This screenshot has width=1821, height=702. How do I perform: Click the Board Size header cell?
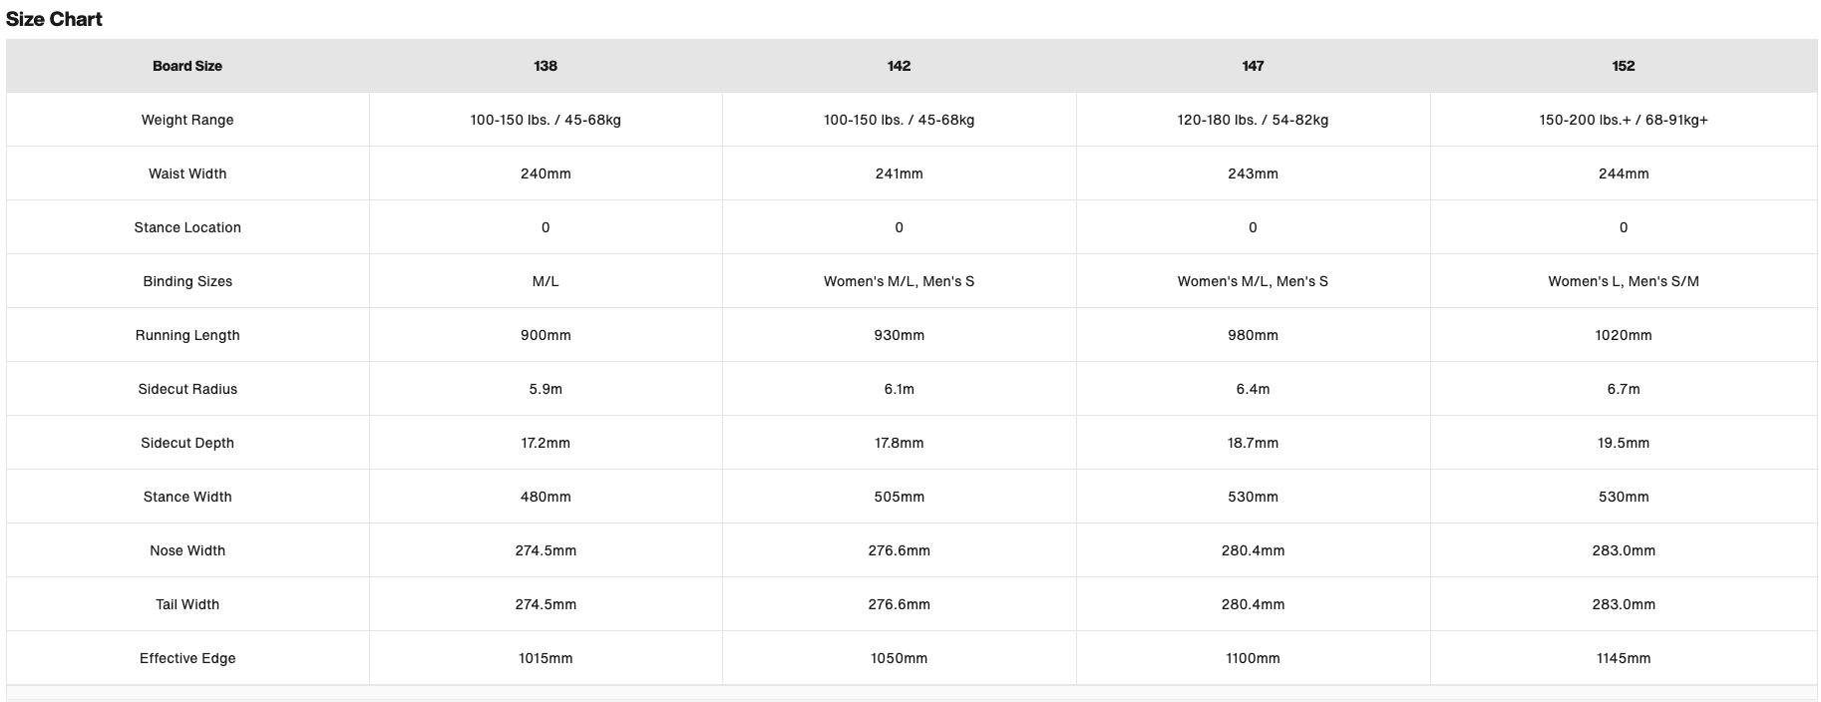click(x=187, y=66)
